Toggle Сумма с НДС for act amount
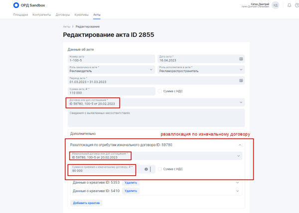Image resolution: width=299 pixels, height=213 pixels. [159, 91]
